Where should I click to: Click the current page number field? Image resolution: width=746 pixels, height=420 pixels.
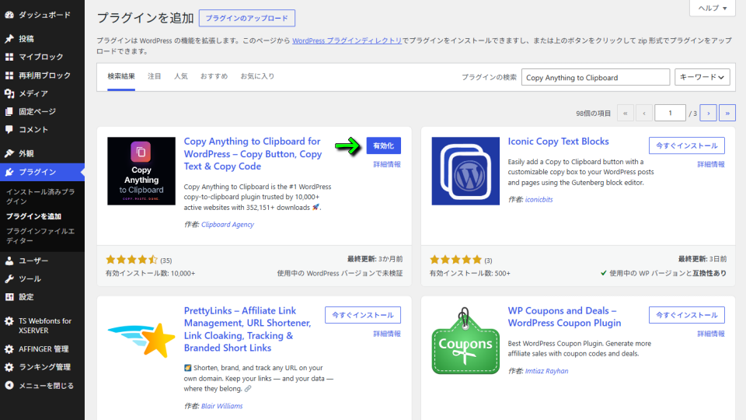(x=670, y=113)
